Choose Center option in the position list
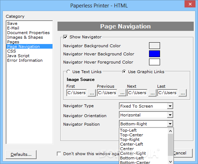This screenshot has height=164, width=198. pos(144,149)
